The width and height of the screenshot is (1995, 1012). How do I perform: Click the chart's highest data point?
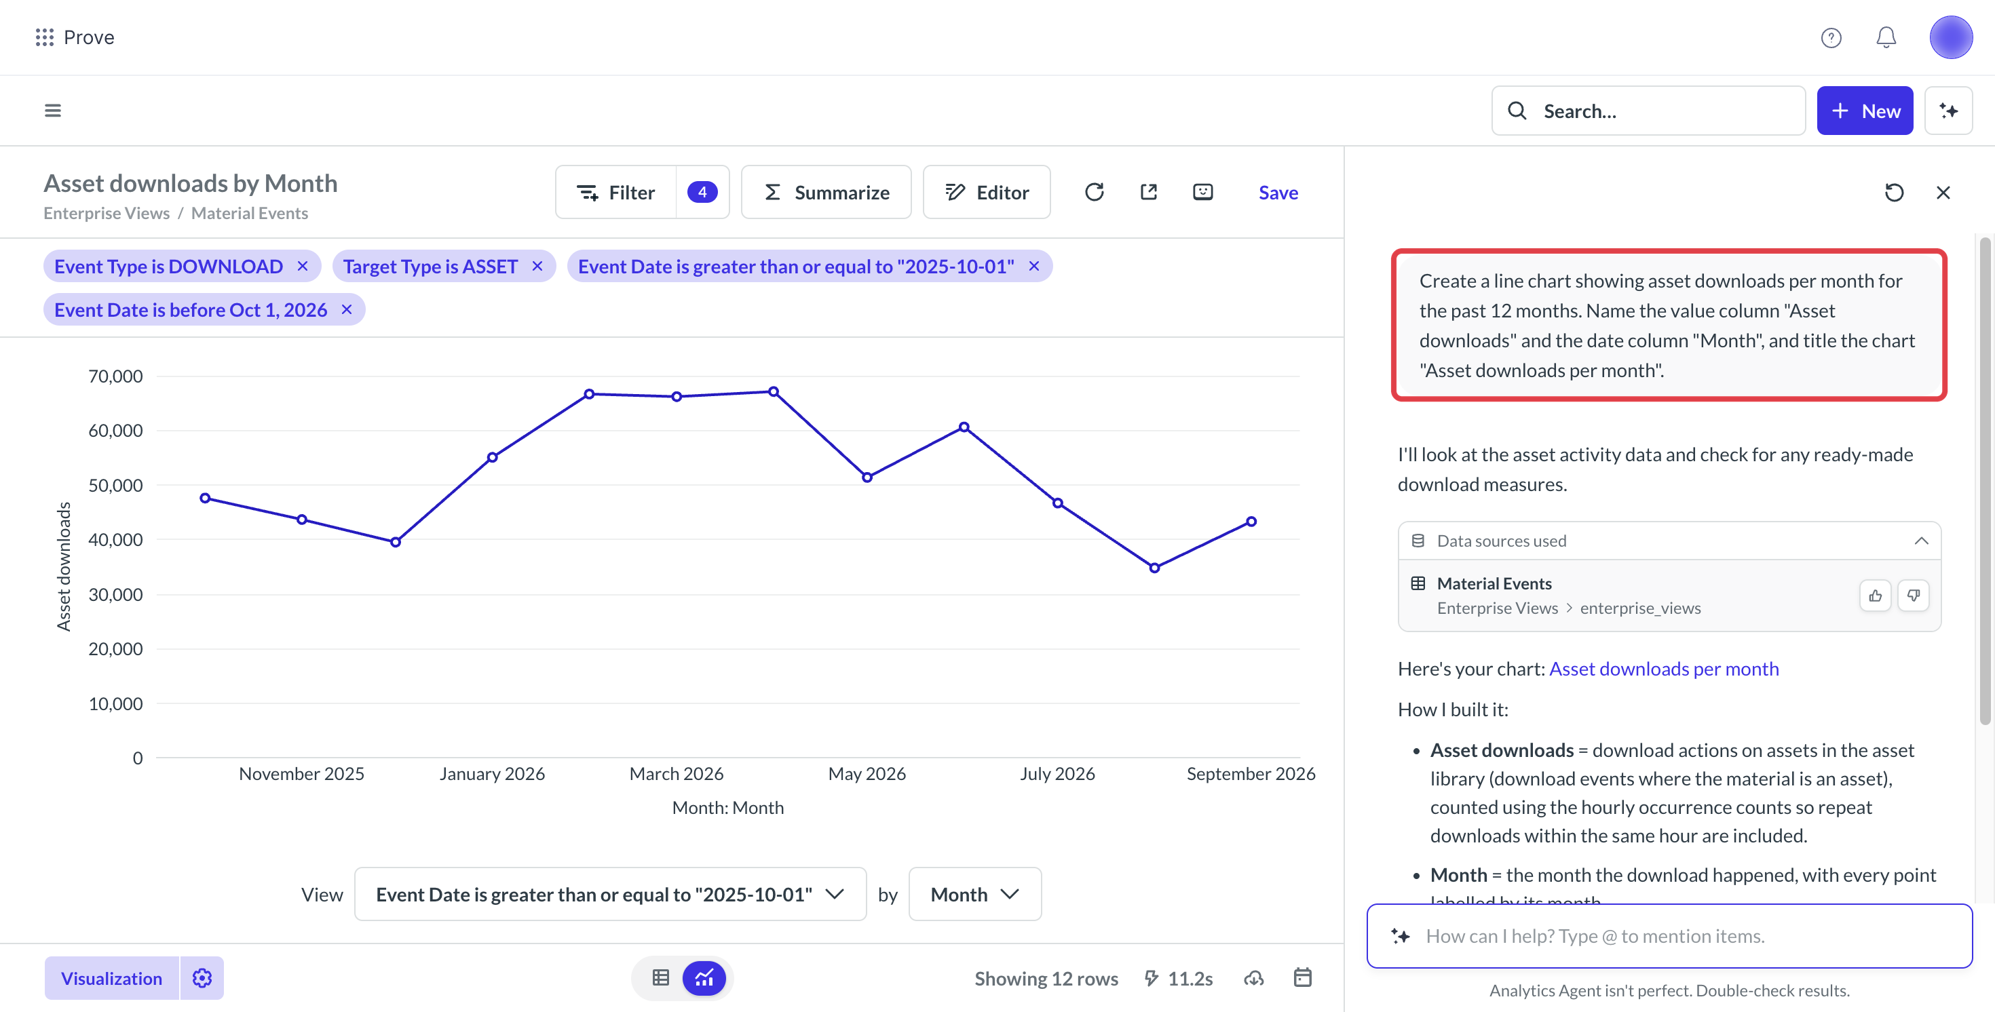point(773,392)
